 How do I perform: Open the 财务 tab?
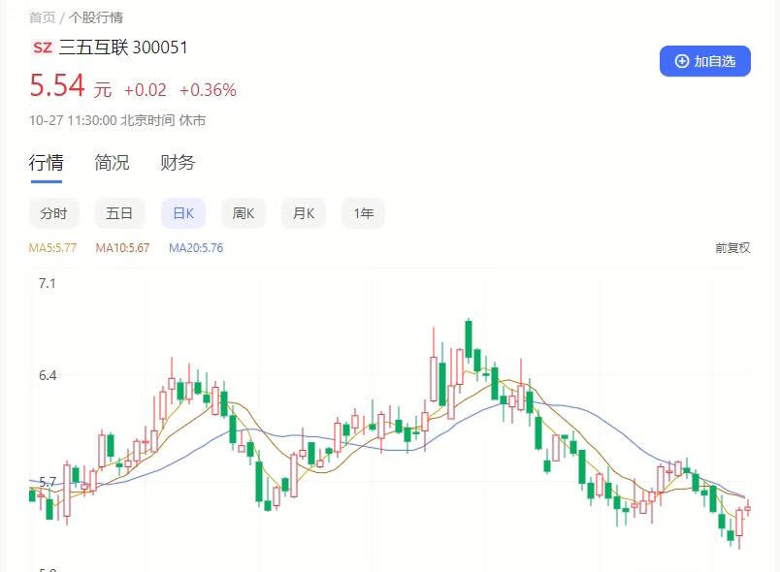(x=178, y=163)
